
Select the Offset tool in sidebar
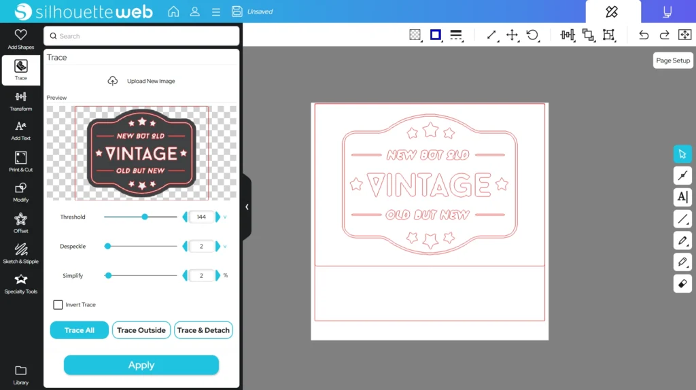point(20,222)
